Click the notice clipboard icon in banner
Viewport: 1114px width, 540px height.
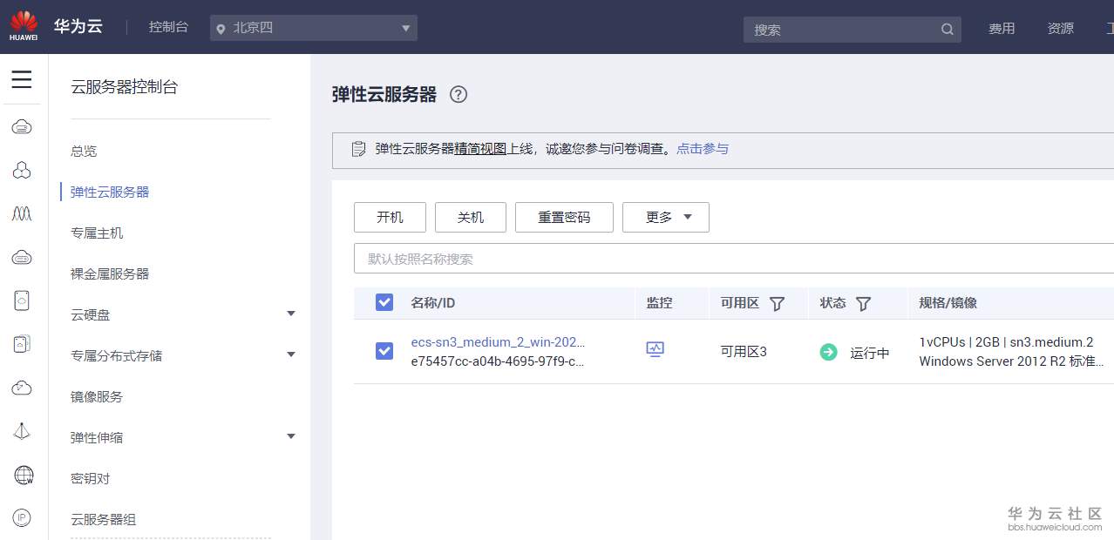(358, 149)
